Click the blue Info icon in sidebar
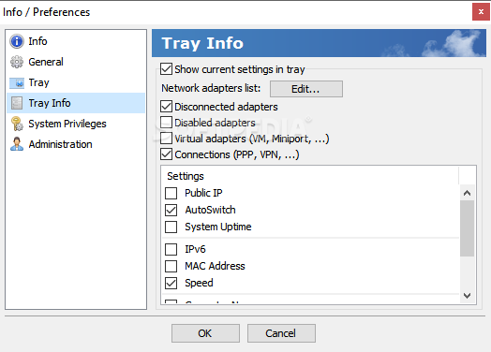The image size is (491, 352). [x=17, y=41]
